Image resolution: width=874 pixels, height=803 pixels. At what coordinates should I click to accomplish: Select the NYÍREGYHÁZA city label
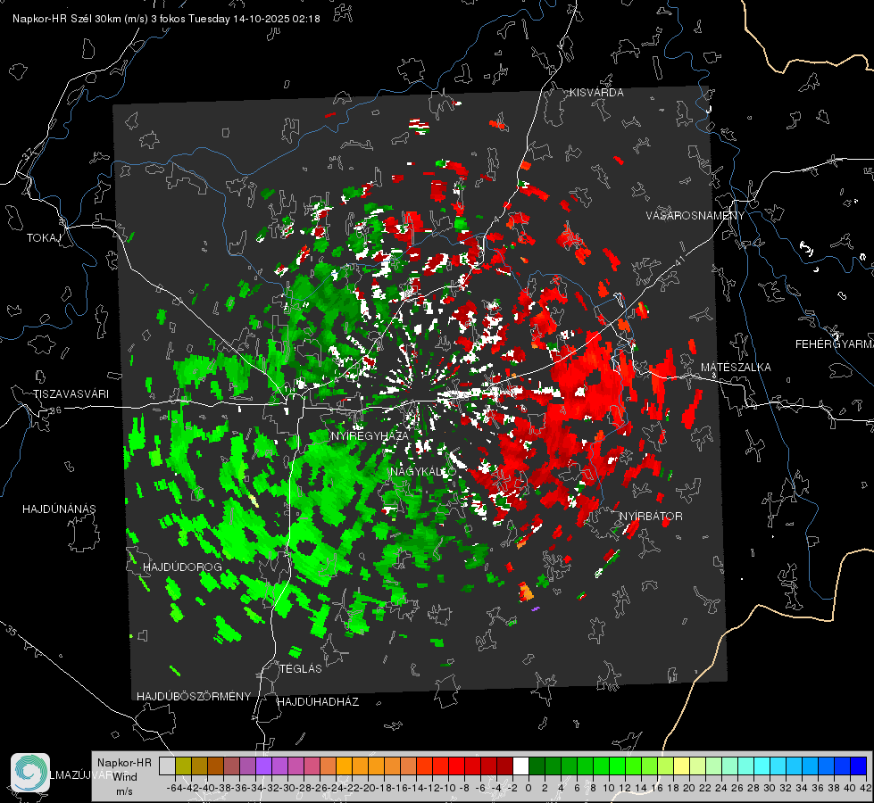pyautogui.click(x=370, y=435)
